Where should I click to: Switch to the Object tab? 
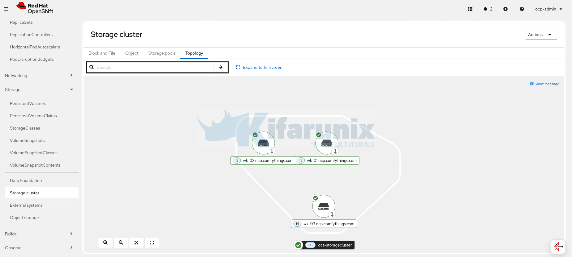(x=132, y=53)
